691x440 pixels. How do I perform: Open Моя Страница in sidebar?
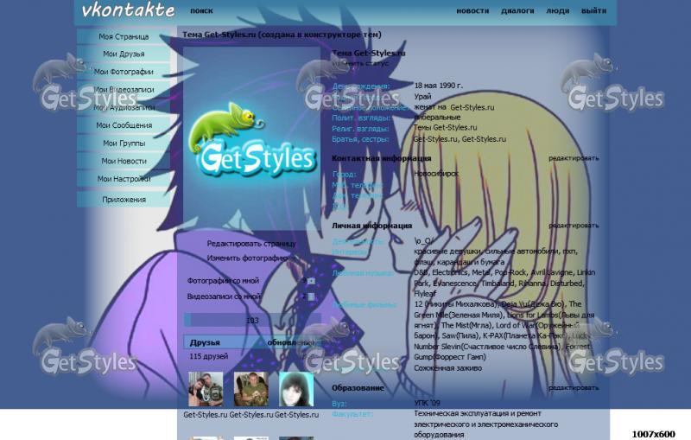124,36
